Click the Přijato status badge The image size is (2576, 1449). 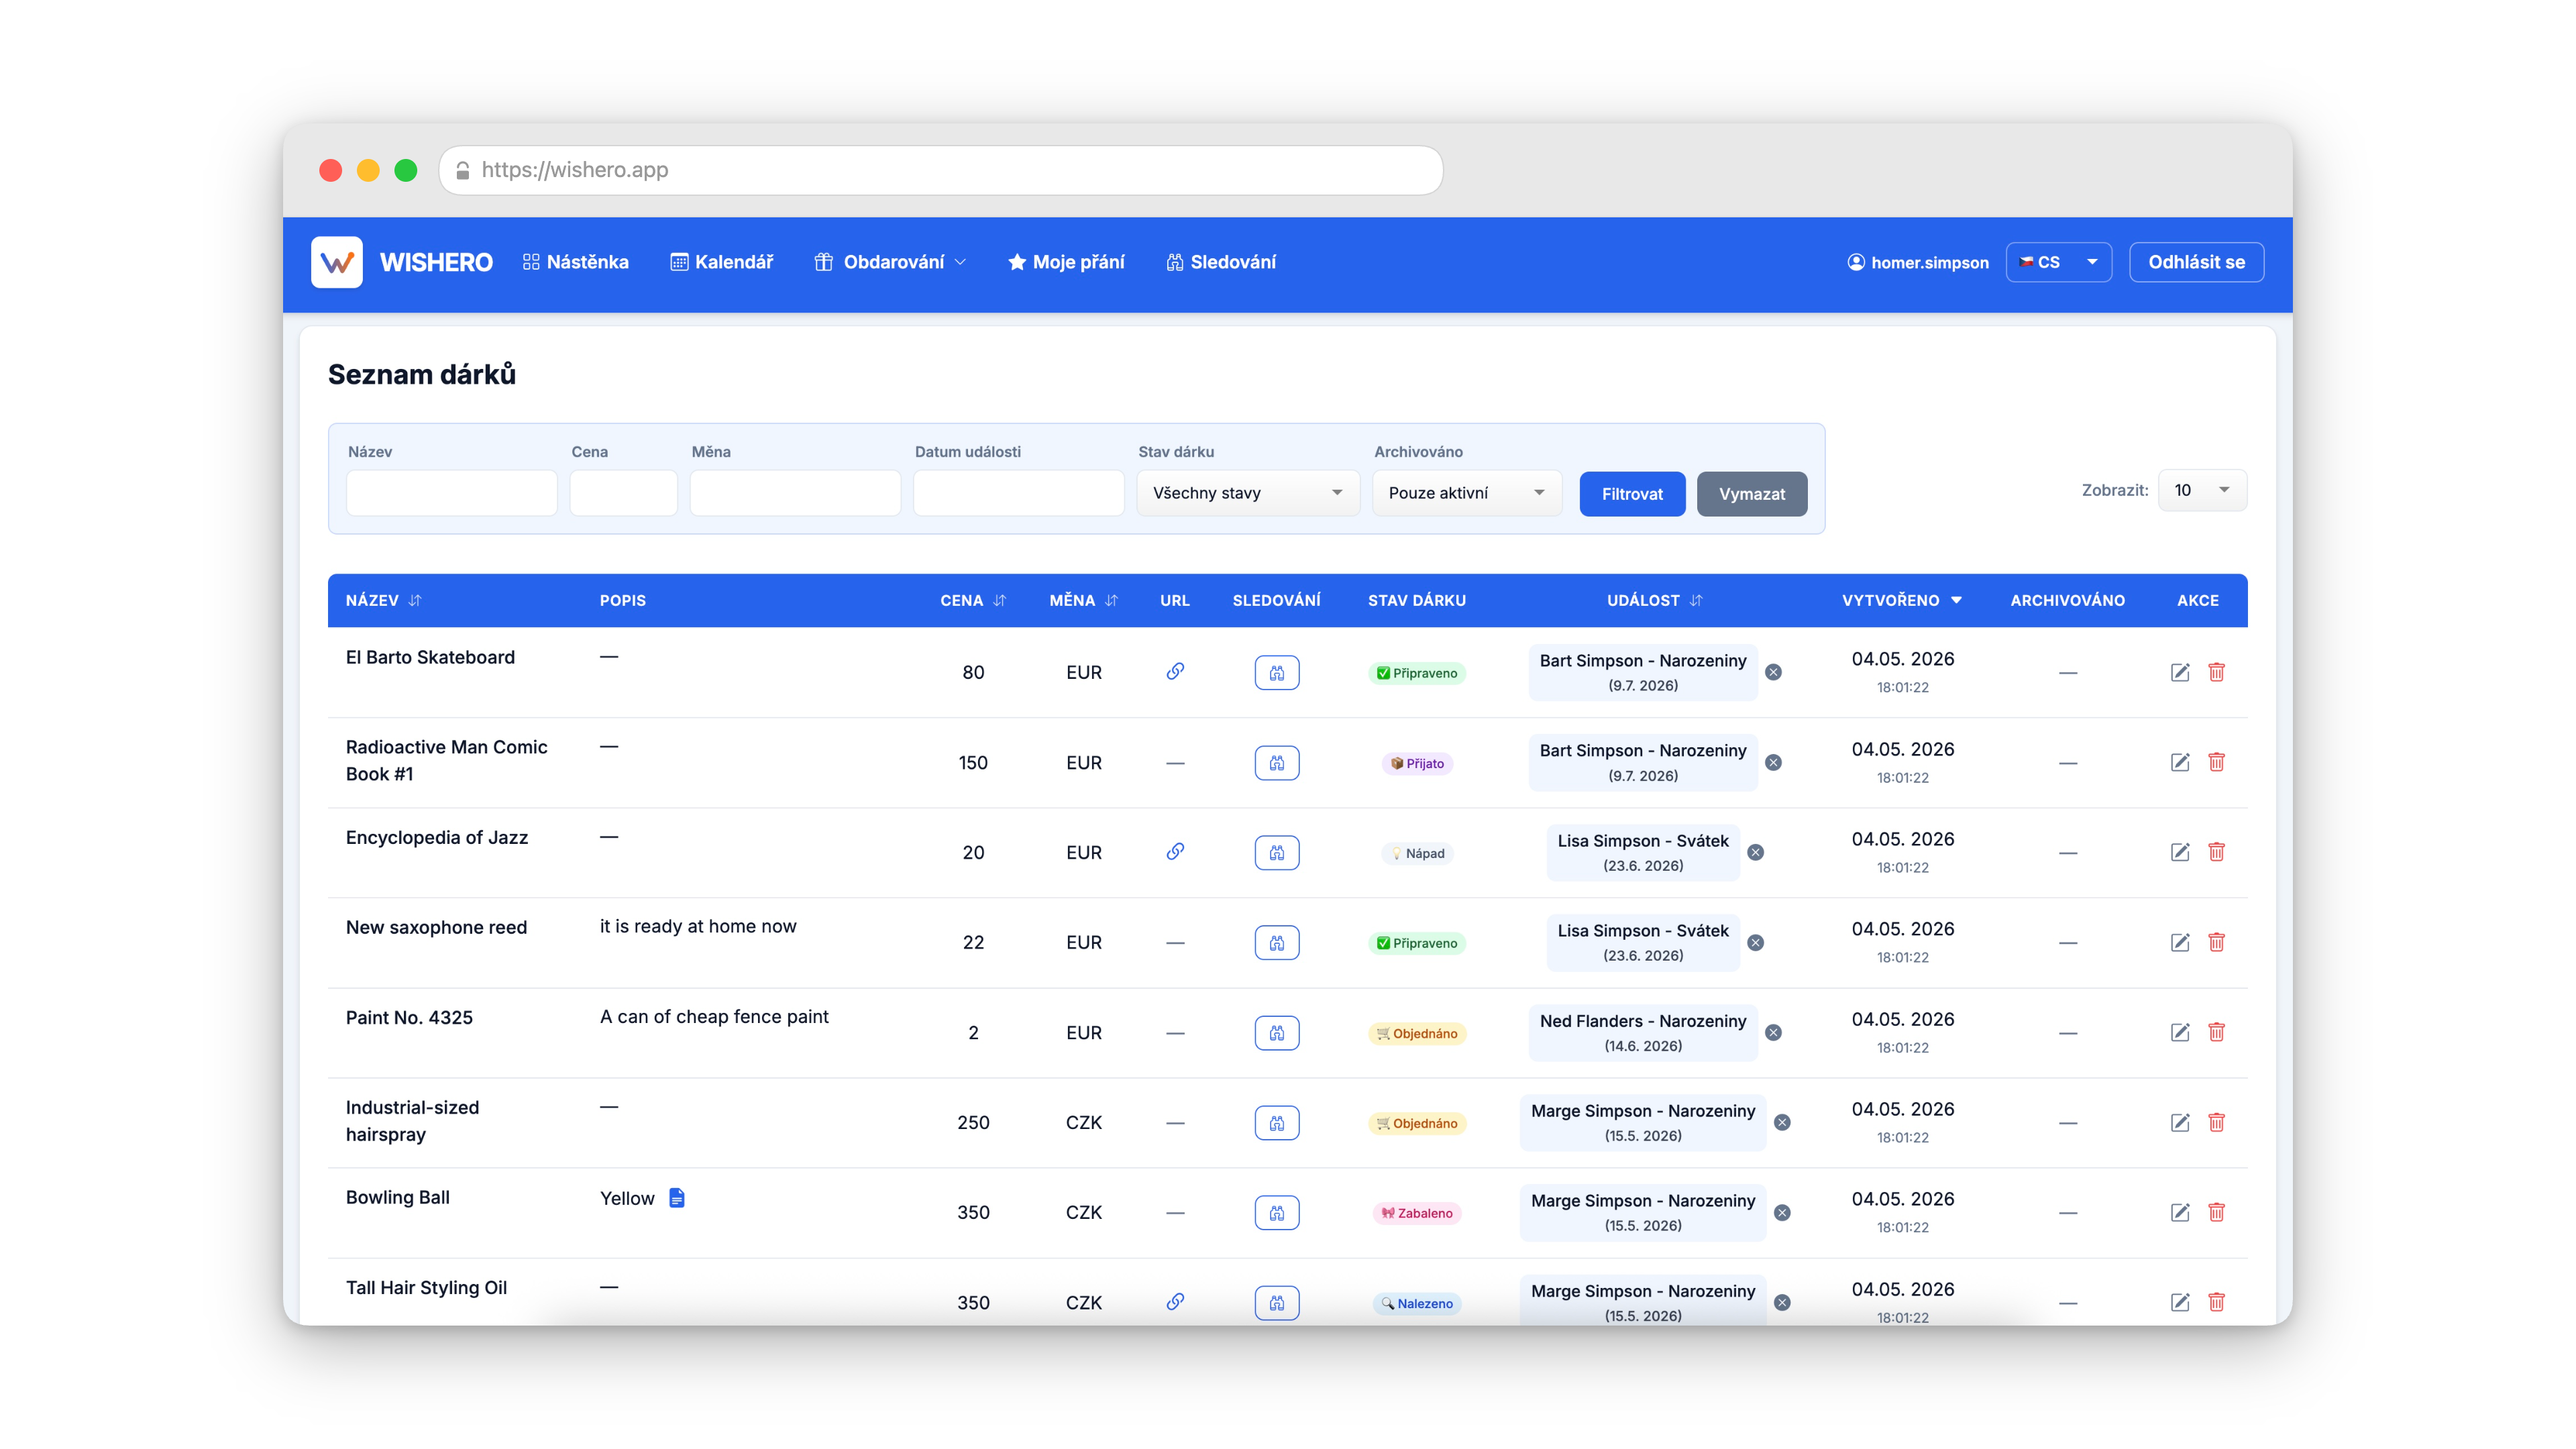(x=1417, y=763)
